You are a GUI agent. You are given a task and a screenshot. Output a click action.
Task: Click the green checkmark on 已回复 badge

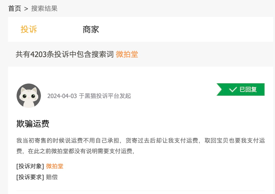(x=233, y=89)
